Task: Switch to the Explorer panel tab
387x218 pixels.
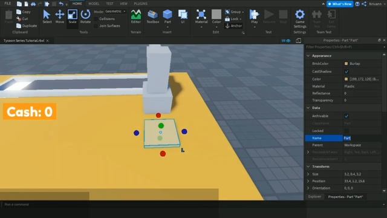Action: pyautogui.click(x=314, y=197)
